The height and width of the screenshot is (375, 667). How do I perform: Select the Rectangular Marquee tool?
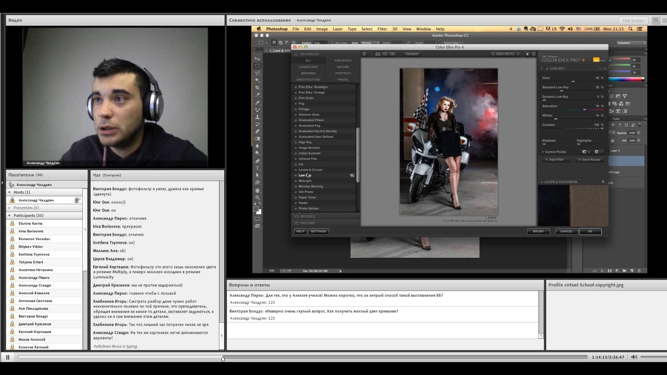click(257, 66)
